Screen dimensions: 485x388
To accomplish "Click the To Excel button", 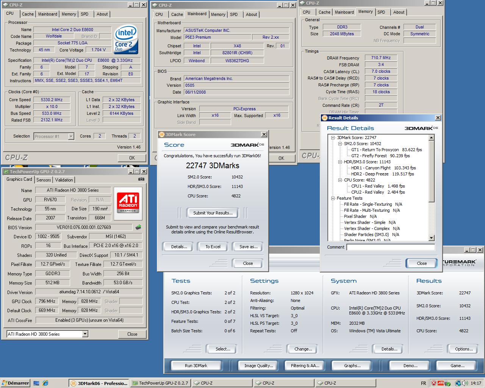I will pyautogui.click(x=213, y=247).
